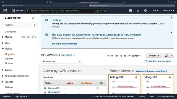The width and height of the screenshot is (177, 99).
Task: Open the All resources dropdown
Action: 61,61
